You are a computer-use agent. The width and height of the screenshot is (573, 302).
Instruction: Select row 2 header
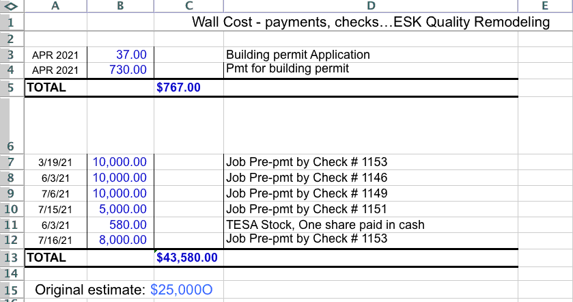(12, 39)
